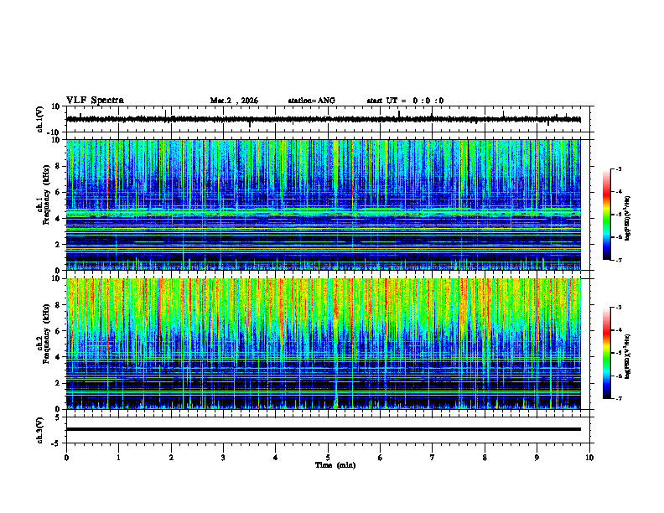The image size is (664, 513).
Task: Click the ch.2 colorbar "log(PSD)(V²/Hz)" label
Action: [628, 356]
